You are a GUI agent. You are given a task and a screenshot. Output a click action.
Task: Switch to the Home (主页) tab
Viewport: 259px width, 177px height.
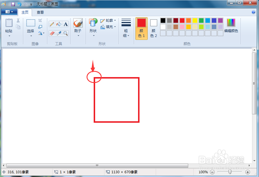[25, 12]
